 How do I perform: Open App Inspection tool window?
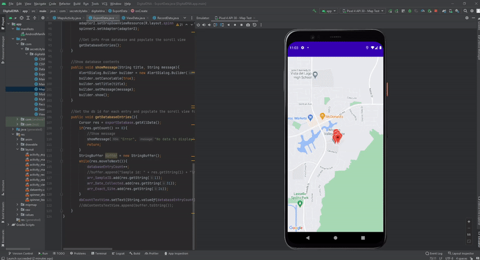(176, 253)
